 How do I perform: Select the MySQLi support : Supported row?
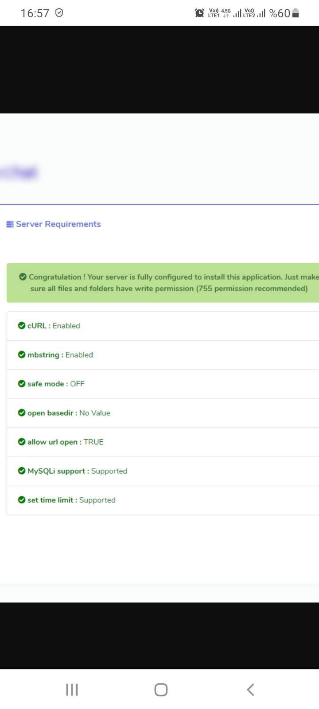163,471
